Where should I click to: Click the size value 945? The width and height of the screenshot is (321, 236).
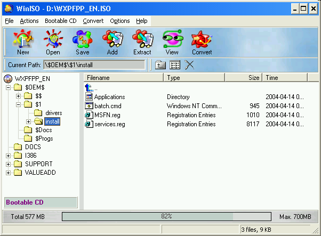254,106
